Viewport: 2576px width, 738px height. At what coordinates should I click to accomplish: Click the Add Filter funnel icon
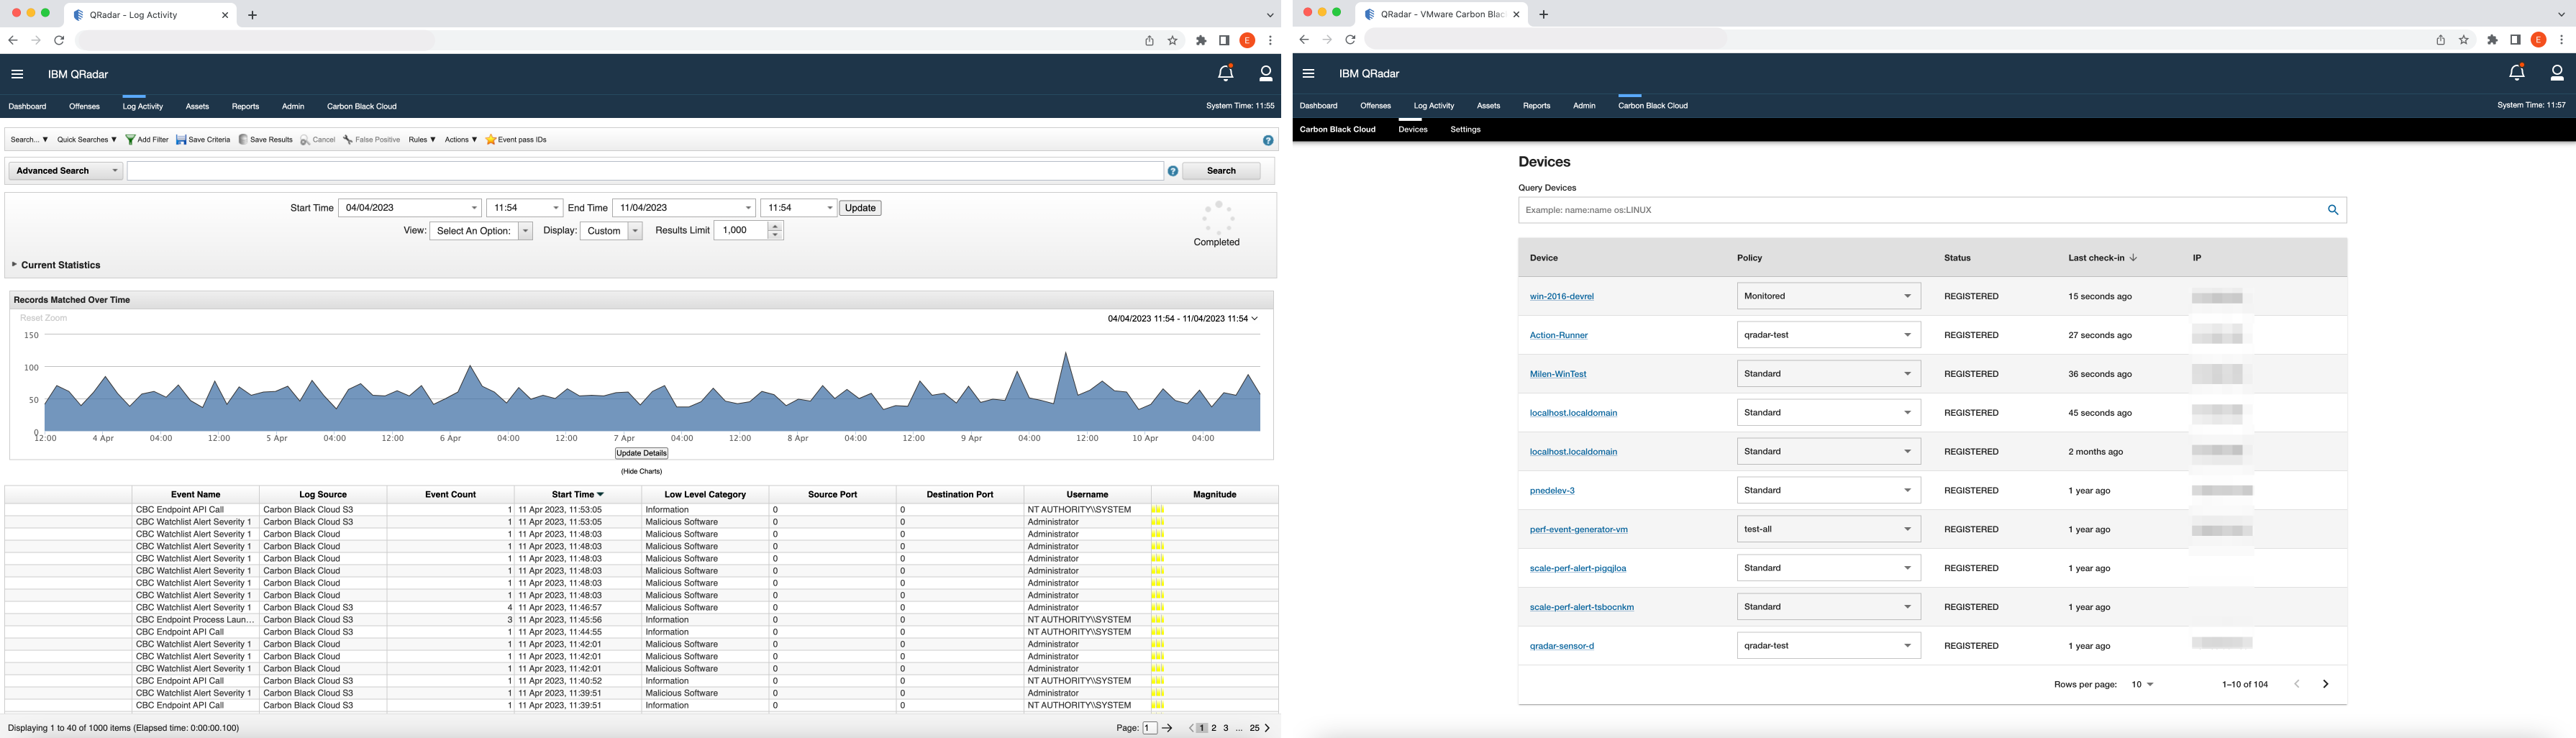130,140
